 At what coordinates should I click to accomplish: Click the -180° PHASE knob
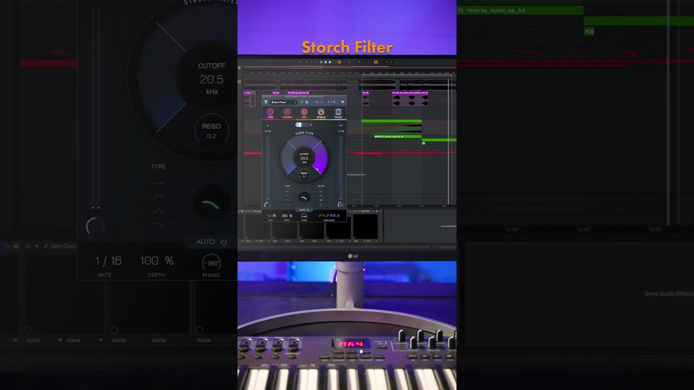[x=304, y=216]
